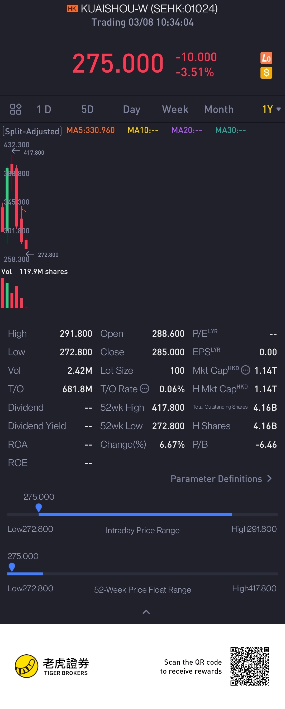Viewport: 285px width, 709px height.
Task: Tap the info icon beside Mkt Cap
Action: [245, 370]
